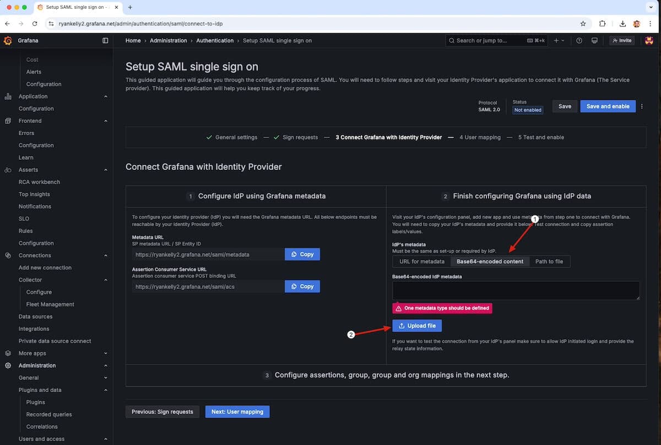Select URL for metadata option
661x445 pixels.
(x=421, y=261)
